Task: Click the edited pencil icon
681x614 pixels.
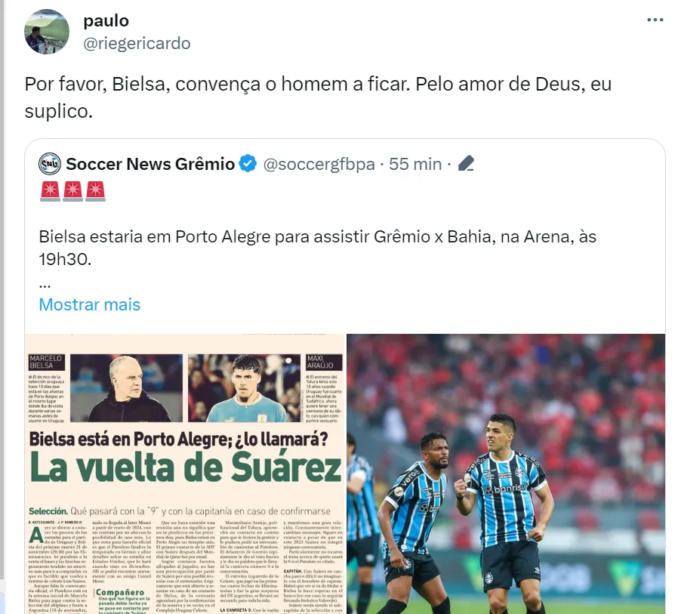Action: coord(466,164)
